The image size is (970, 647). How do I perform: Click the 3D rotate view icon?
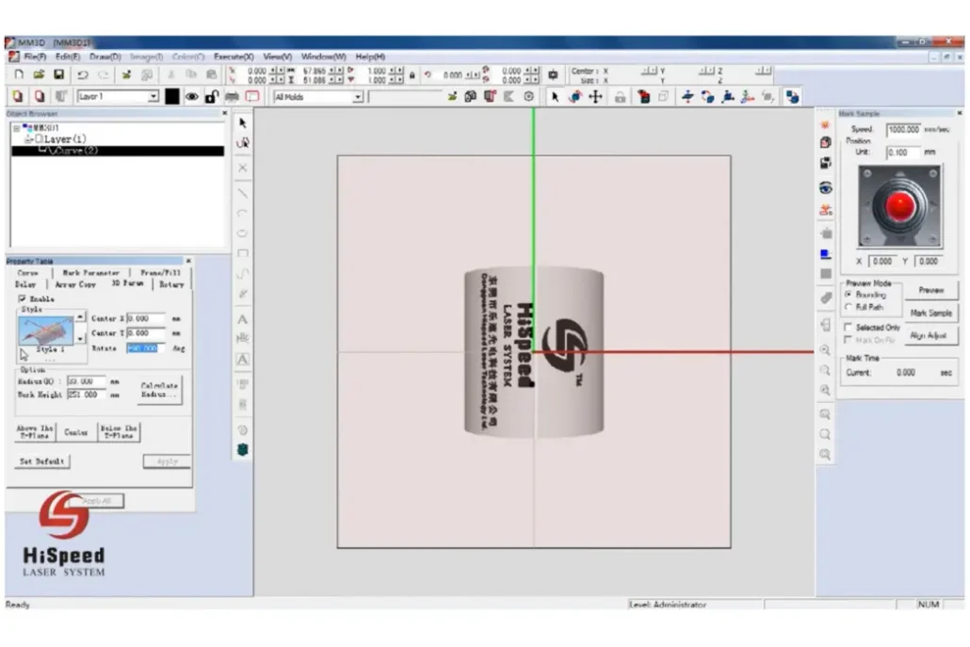point(575,96)
